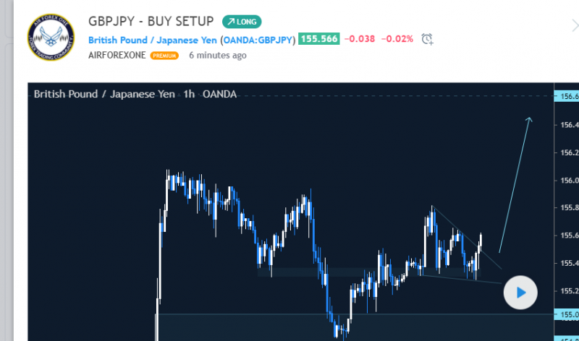Open the AIRFOREXONE author profile name
This screenshot has width=579, height=341.
117,55
